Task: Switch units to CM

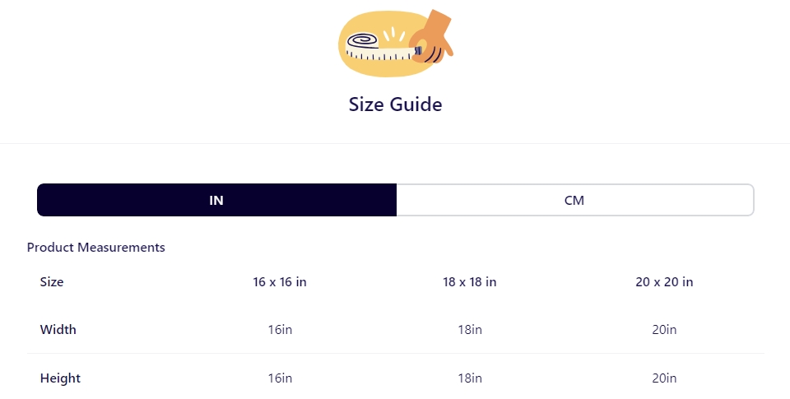Action: [x=574, y=200]
